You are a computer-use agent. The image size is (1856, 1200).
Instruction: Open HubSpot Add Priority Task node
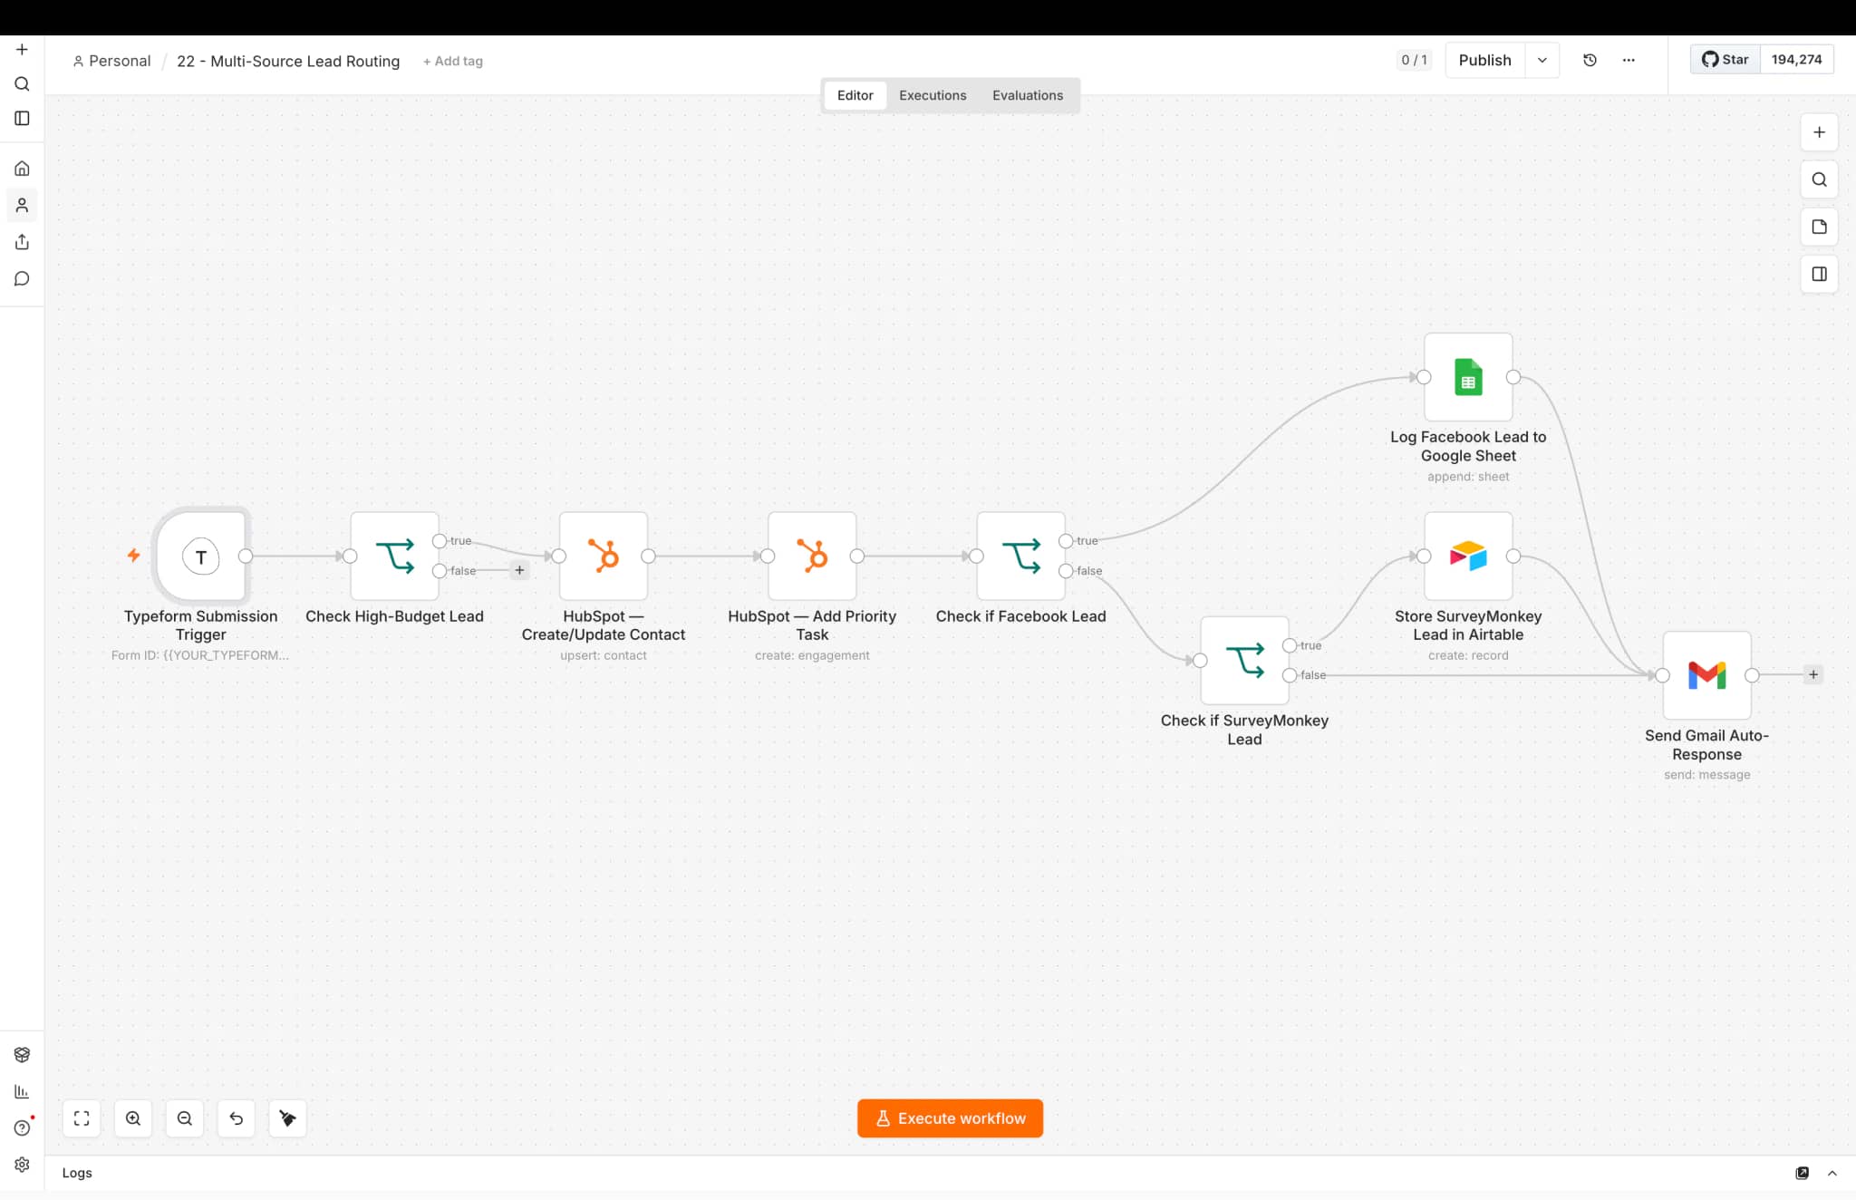tap(812, 556)
